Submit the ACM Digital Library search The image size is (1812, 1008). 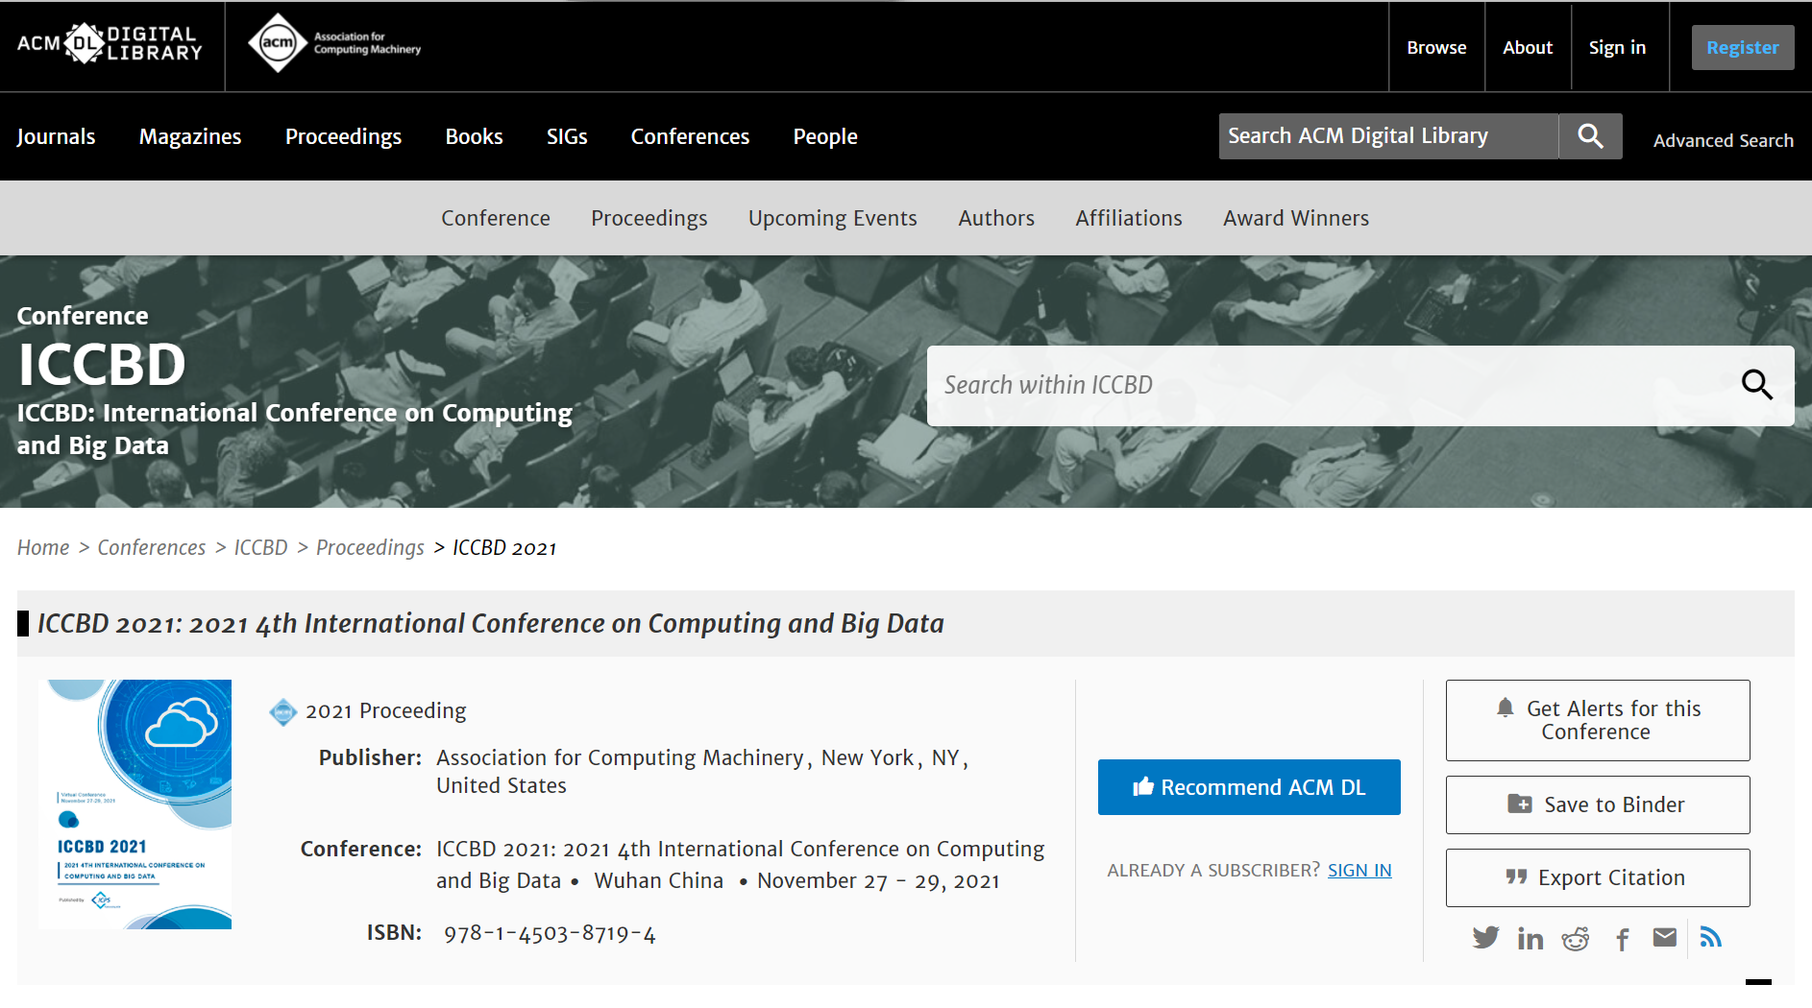[1590, 136]
